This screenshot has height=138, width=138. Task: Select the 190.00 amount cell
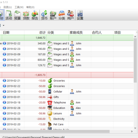click(36, 49)
